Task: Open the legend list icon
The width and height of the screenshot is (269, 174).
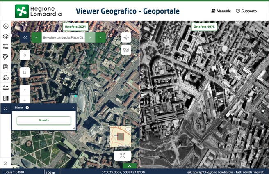Action: (6, 46)
